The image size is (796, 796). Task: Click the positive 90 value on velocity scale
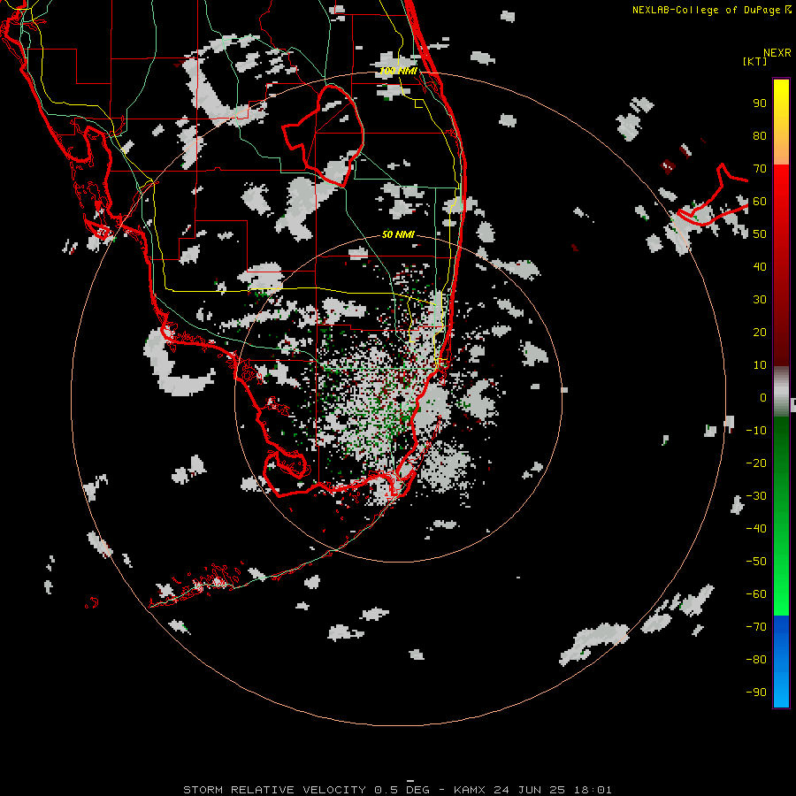(760, 103)
